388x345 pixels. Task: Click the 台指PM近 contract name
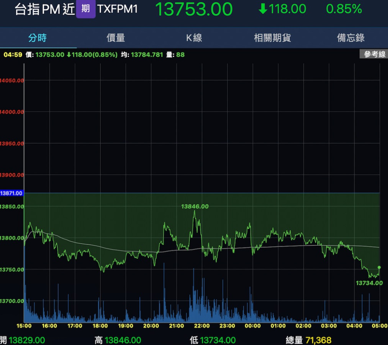pyautogui.click(x=44, y=9)
